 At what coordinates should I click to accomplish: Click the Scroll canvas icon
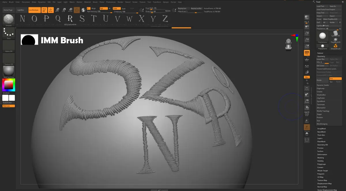[x=307, y=27]
